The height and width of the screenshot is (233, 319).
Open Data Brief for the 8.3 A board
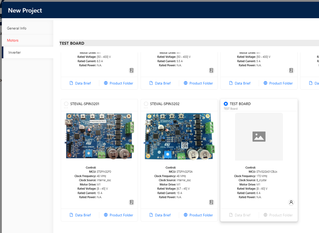coord(80,83)
